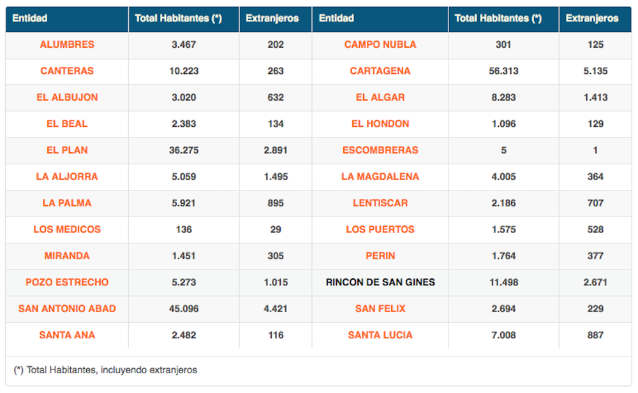Click the CANTERAS link
The height and width of the screenshot is (393, 638).
tap(67, 71)
